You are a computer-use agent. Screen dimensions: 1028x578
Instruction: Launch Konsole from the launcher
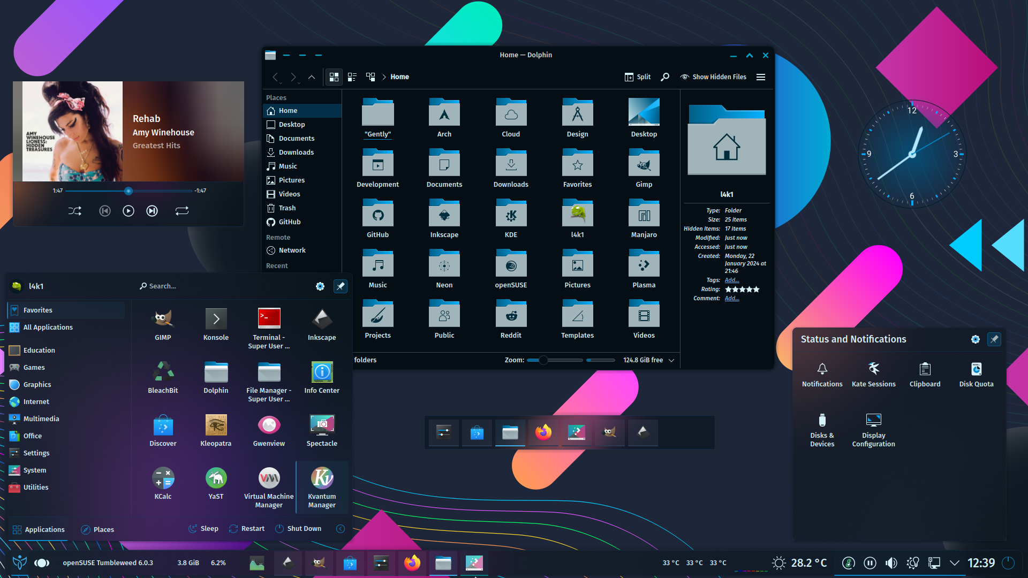(x=216, y=325)
